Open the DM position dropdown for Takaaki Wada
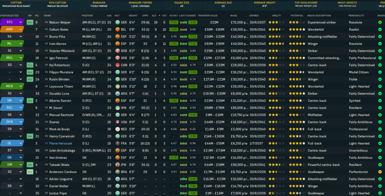Screen dimensions: 385x196 point(20,165)
